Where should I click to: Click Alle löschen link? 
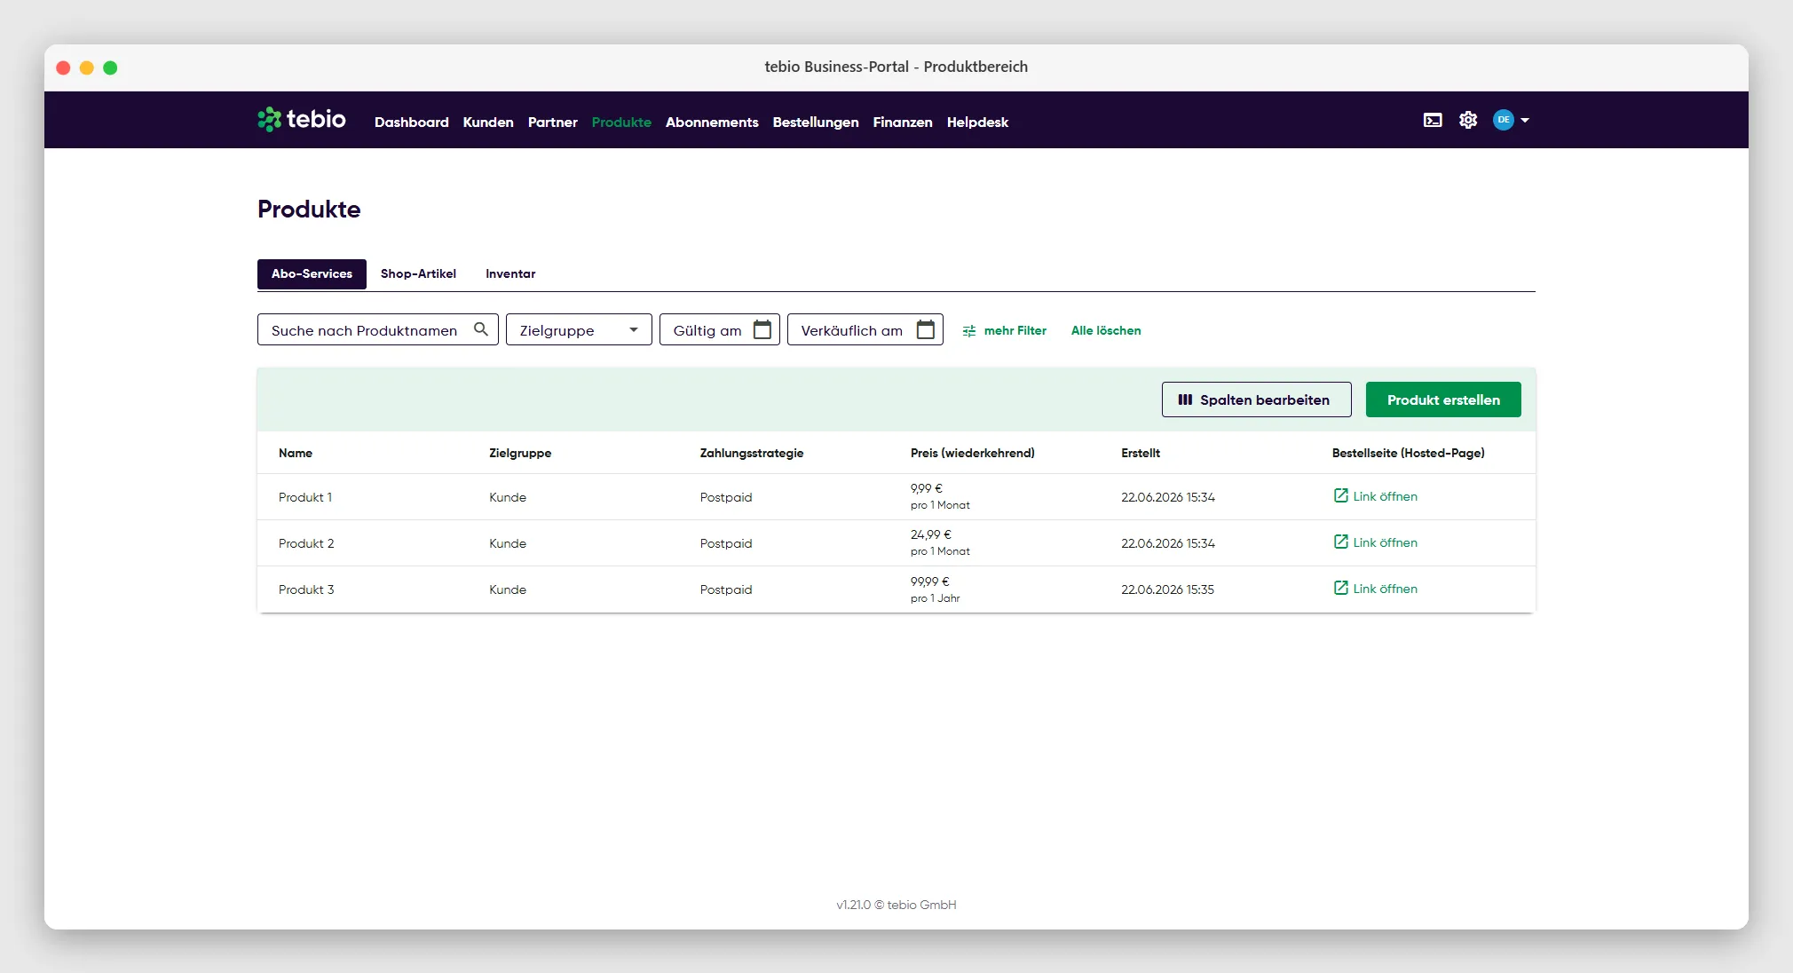tap(1106, 330)
